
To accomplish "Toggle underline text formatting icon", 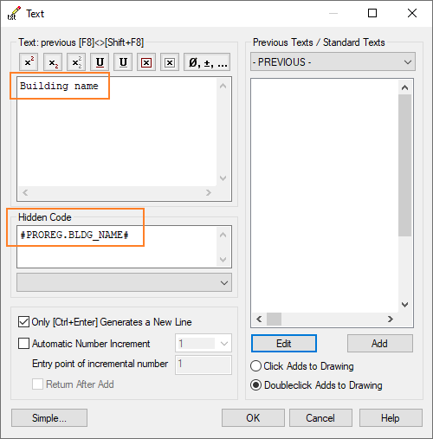I will click(100, 62).
